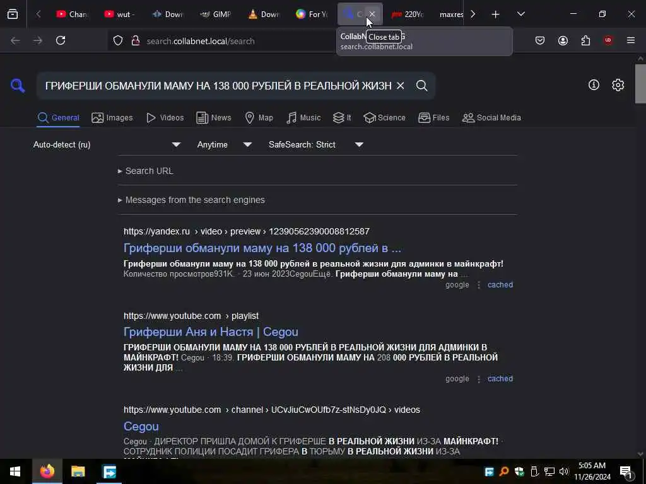The height and width of the screenshot is (484, 646).
Task: Click the youtube.com playlist URL
Action: coord(191,316)
